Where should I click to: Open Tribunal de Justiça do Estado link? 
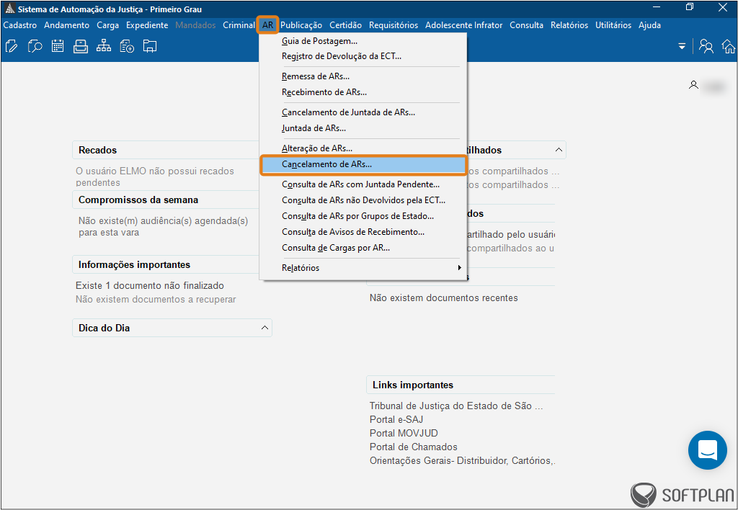456,406
